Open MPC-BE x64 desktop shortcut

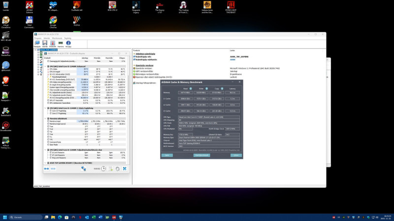point(5,36)
